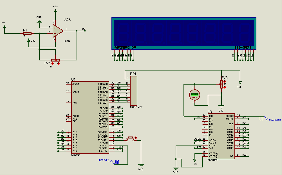The width and height of the screenshot is (282, 175).
Task: Click RV1's left red adjustment dot
Action: click(53, 63)
